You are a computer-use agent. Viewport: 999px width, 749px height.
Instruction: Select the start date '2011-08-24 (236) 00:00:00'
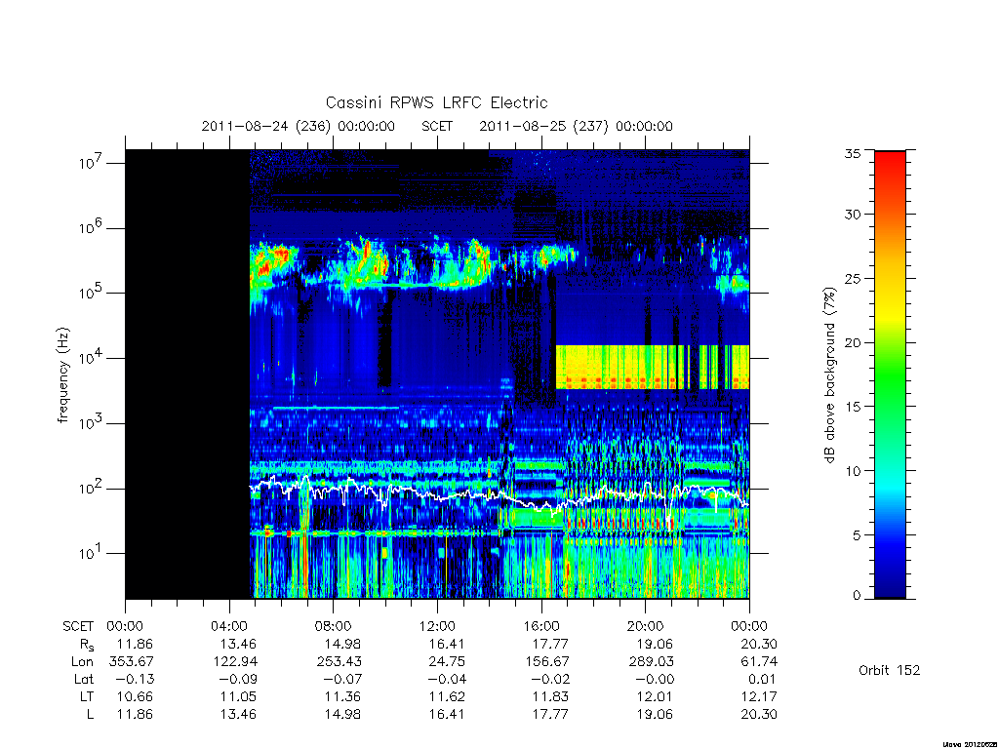(x=299, y=126)
